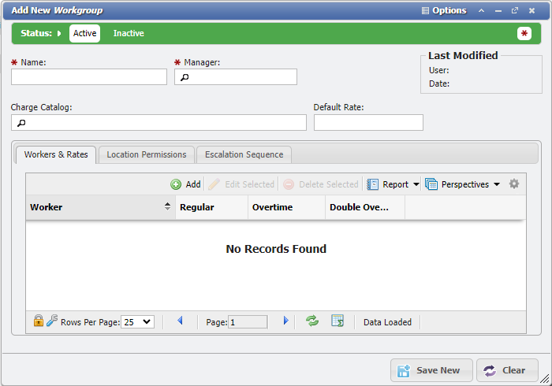
Task: Click the padlock icon in grid footer
Action: 38,321
